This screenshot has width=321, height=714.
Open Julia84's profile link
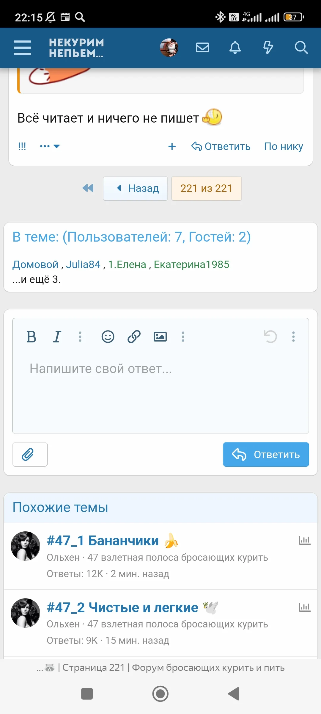click(84, 264)
